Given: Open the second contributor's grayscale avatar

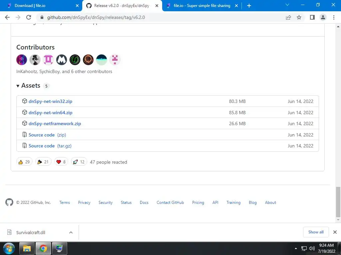Looking at the screenshot, I should [35, 60].
